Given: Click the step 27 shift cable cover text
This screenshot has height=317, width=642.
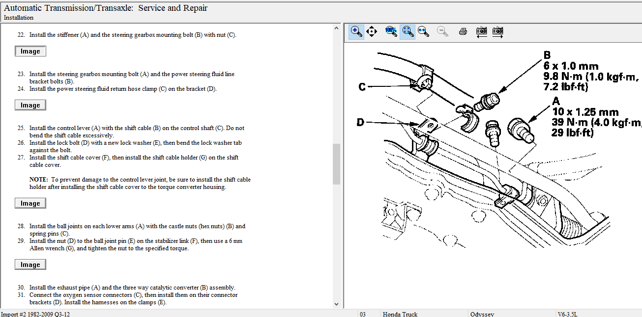Looking at the screenshot, I should point(134,161).
